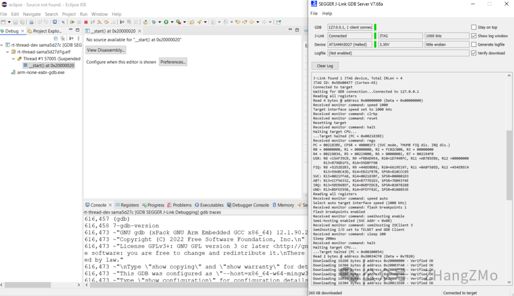Open the New wizard dropdown arrow
Image resolution: width=514 pixels, height=296 pixels.
tap(9, 22)
